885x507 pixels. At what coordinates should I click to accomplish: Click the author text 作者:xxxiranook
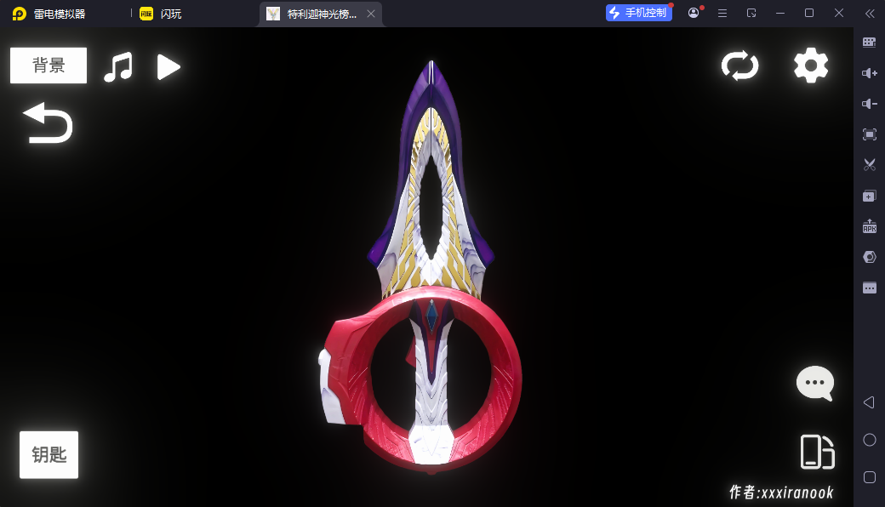pos(782,493)
